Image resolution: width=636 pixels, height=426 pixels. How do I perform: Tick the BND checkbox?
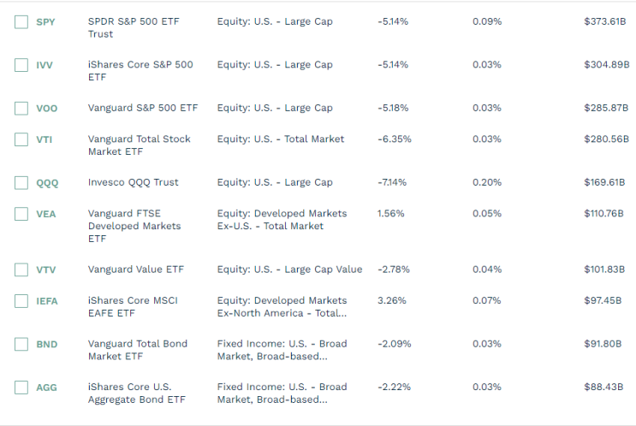(x=21, y=345)
